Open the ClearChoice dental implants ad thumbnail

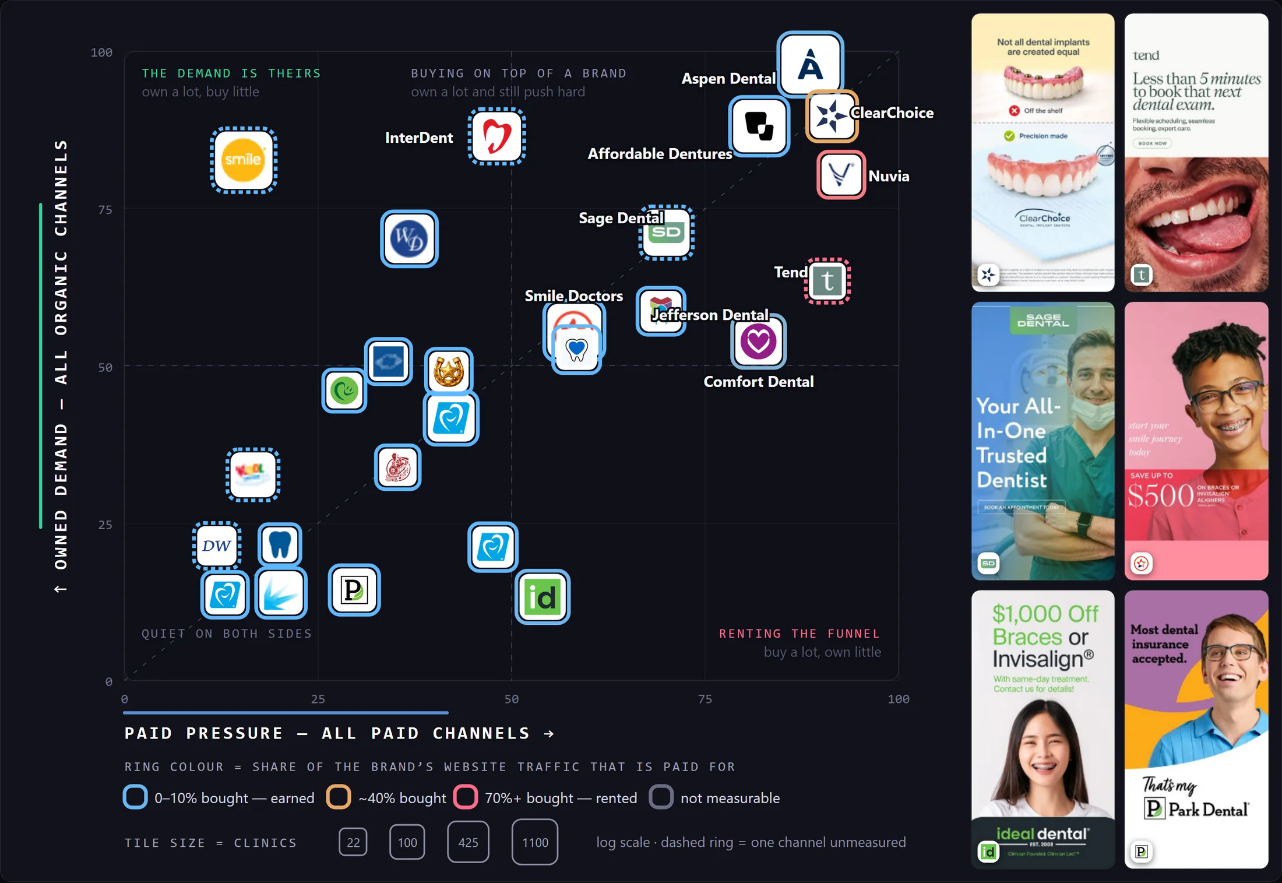point(1043,153)
